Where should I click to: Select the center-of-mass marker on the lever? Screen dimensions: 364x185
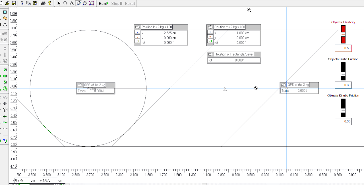point(256,88)
